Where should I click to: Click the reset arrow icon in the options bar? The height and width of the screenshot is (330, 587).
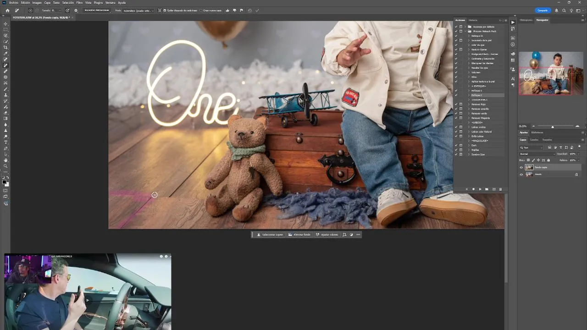pyautogui.click(x=249, y=10)
